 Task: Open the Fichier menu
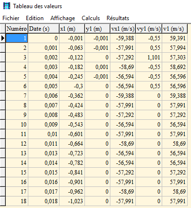(x=11, y=18)
